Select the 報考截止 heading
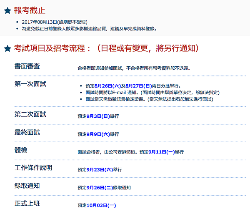 (30, 10)
